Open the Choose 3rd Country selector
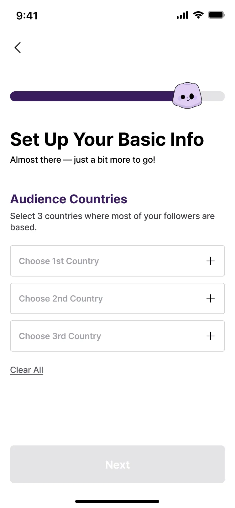The height and width of the screenshot is (508, 235). [107, 336]
